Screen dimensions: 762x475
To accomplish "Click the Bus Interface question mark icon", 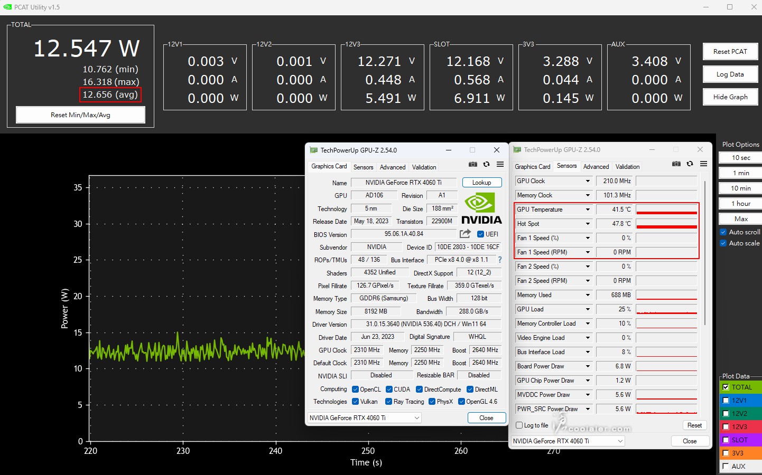I will click(x=500, y=260).
